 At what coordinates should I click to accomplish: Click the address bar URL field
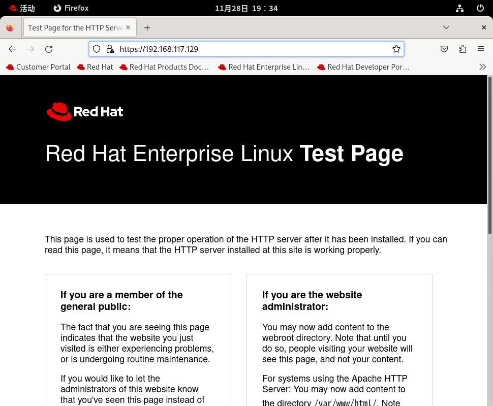246,49
